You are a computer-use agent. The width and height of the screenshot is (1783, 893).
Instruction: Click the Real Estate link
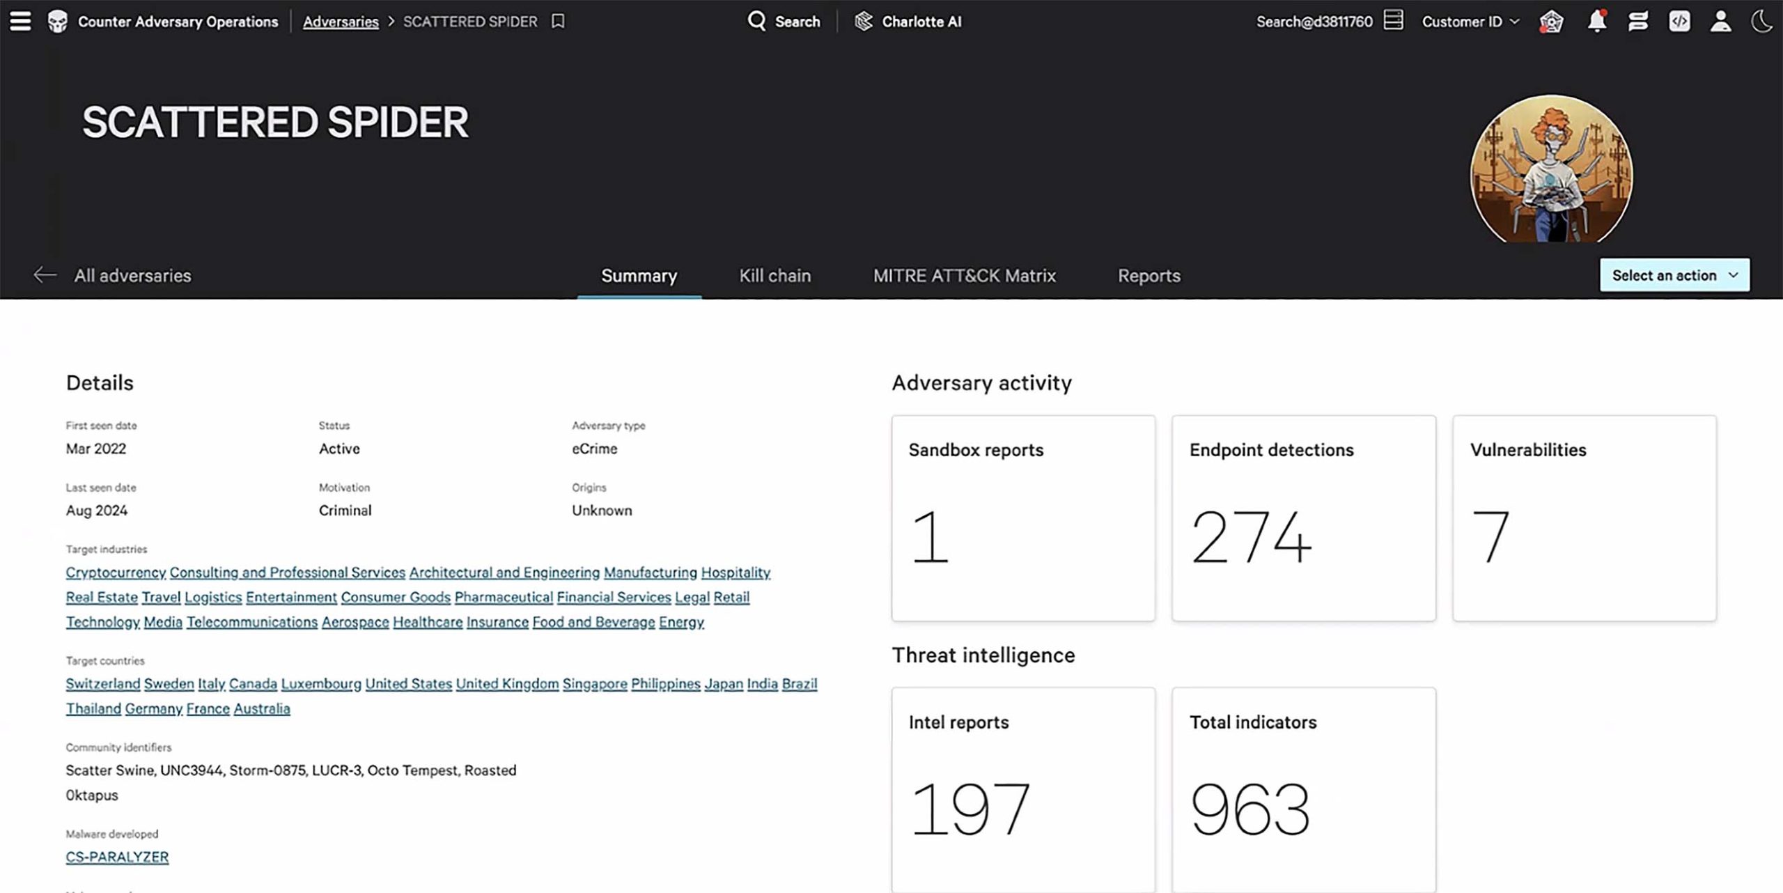click(102, 598)
